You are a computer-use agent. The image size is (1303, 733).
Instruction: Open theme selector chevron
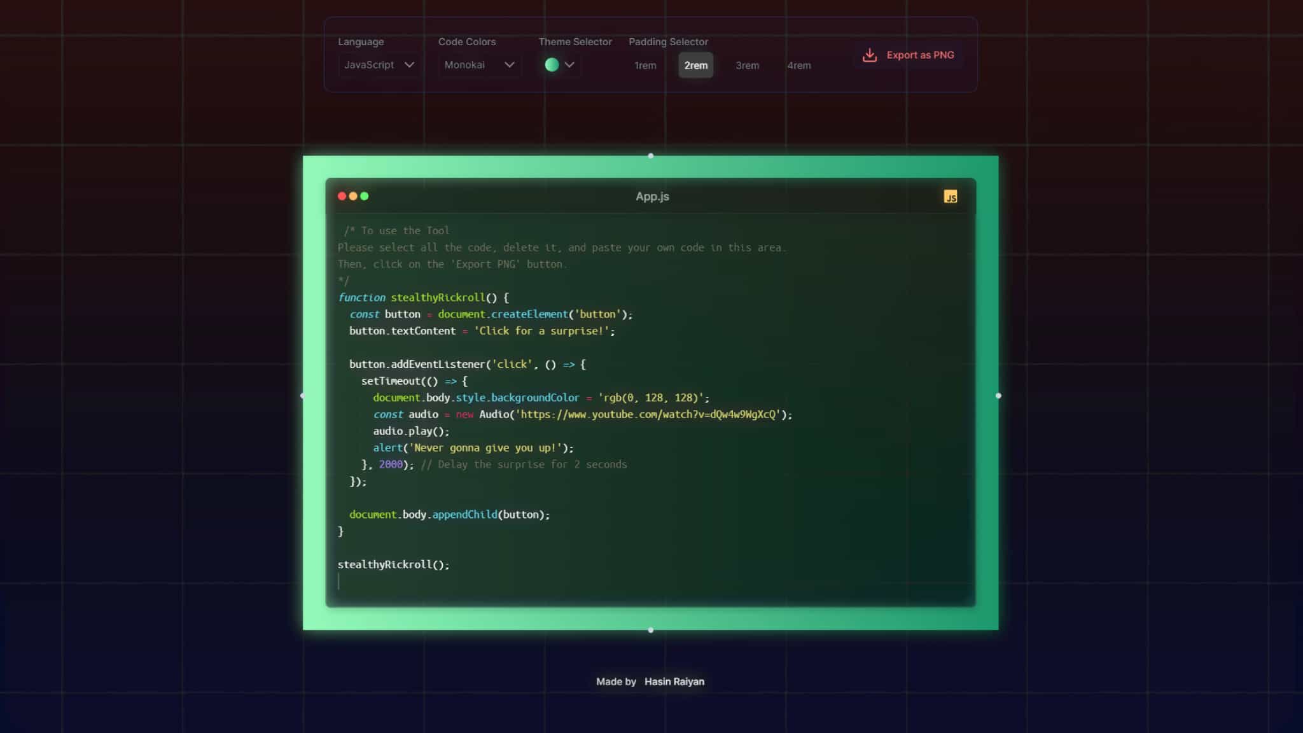[x=569, y=65]
